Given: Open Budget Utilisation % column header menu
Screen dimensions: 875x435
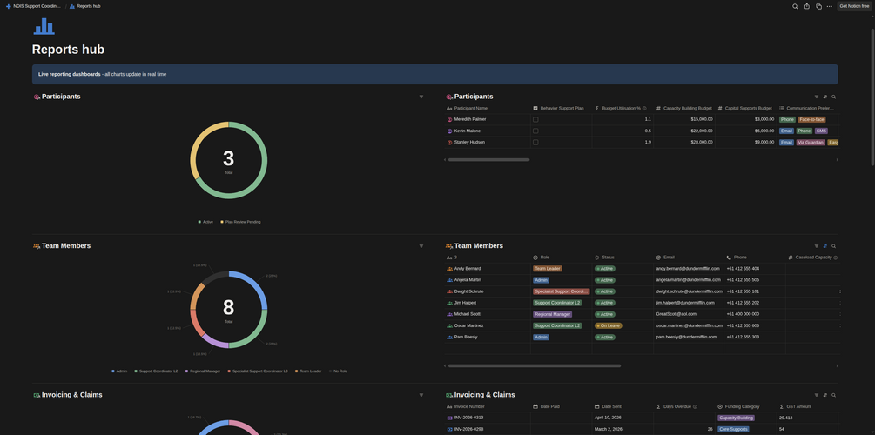Looking at the screenshot, I should (623, 108).
